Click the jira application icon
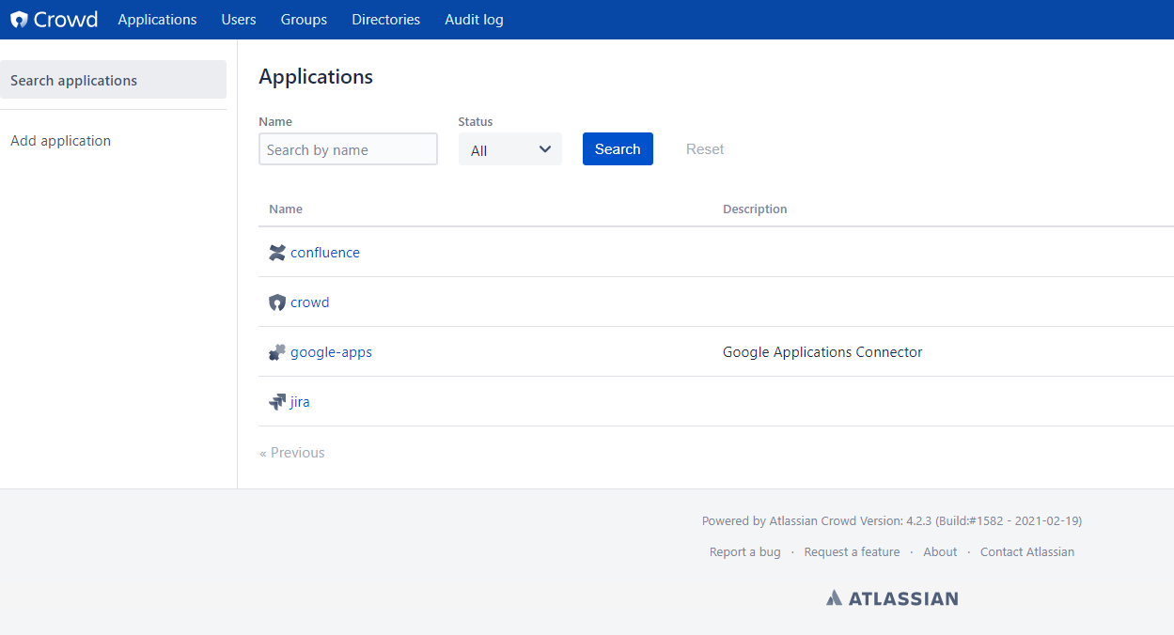 tap(276, 402)
